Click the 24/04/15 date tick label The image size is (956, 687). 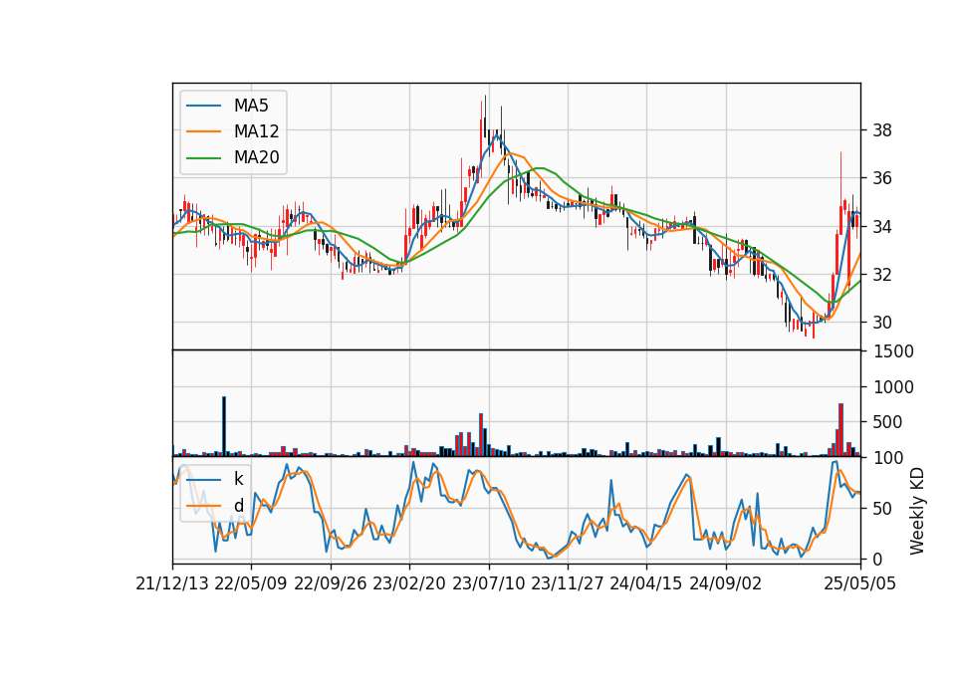click(x=646, y=583)
